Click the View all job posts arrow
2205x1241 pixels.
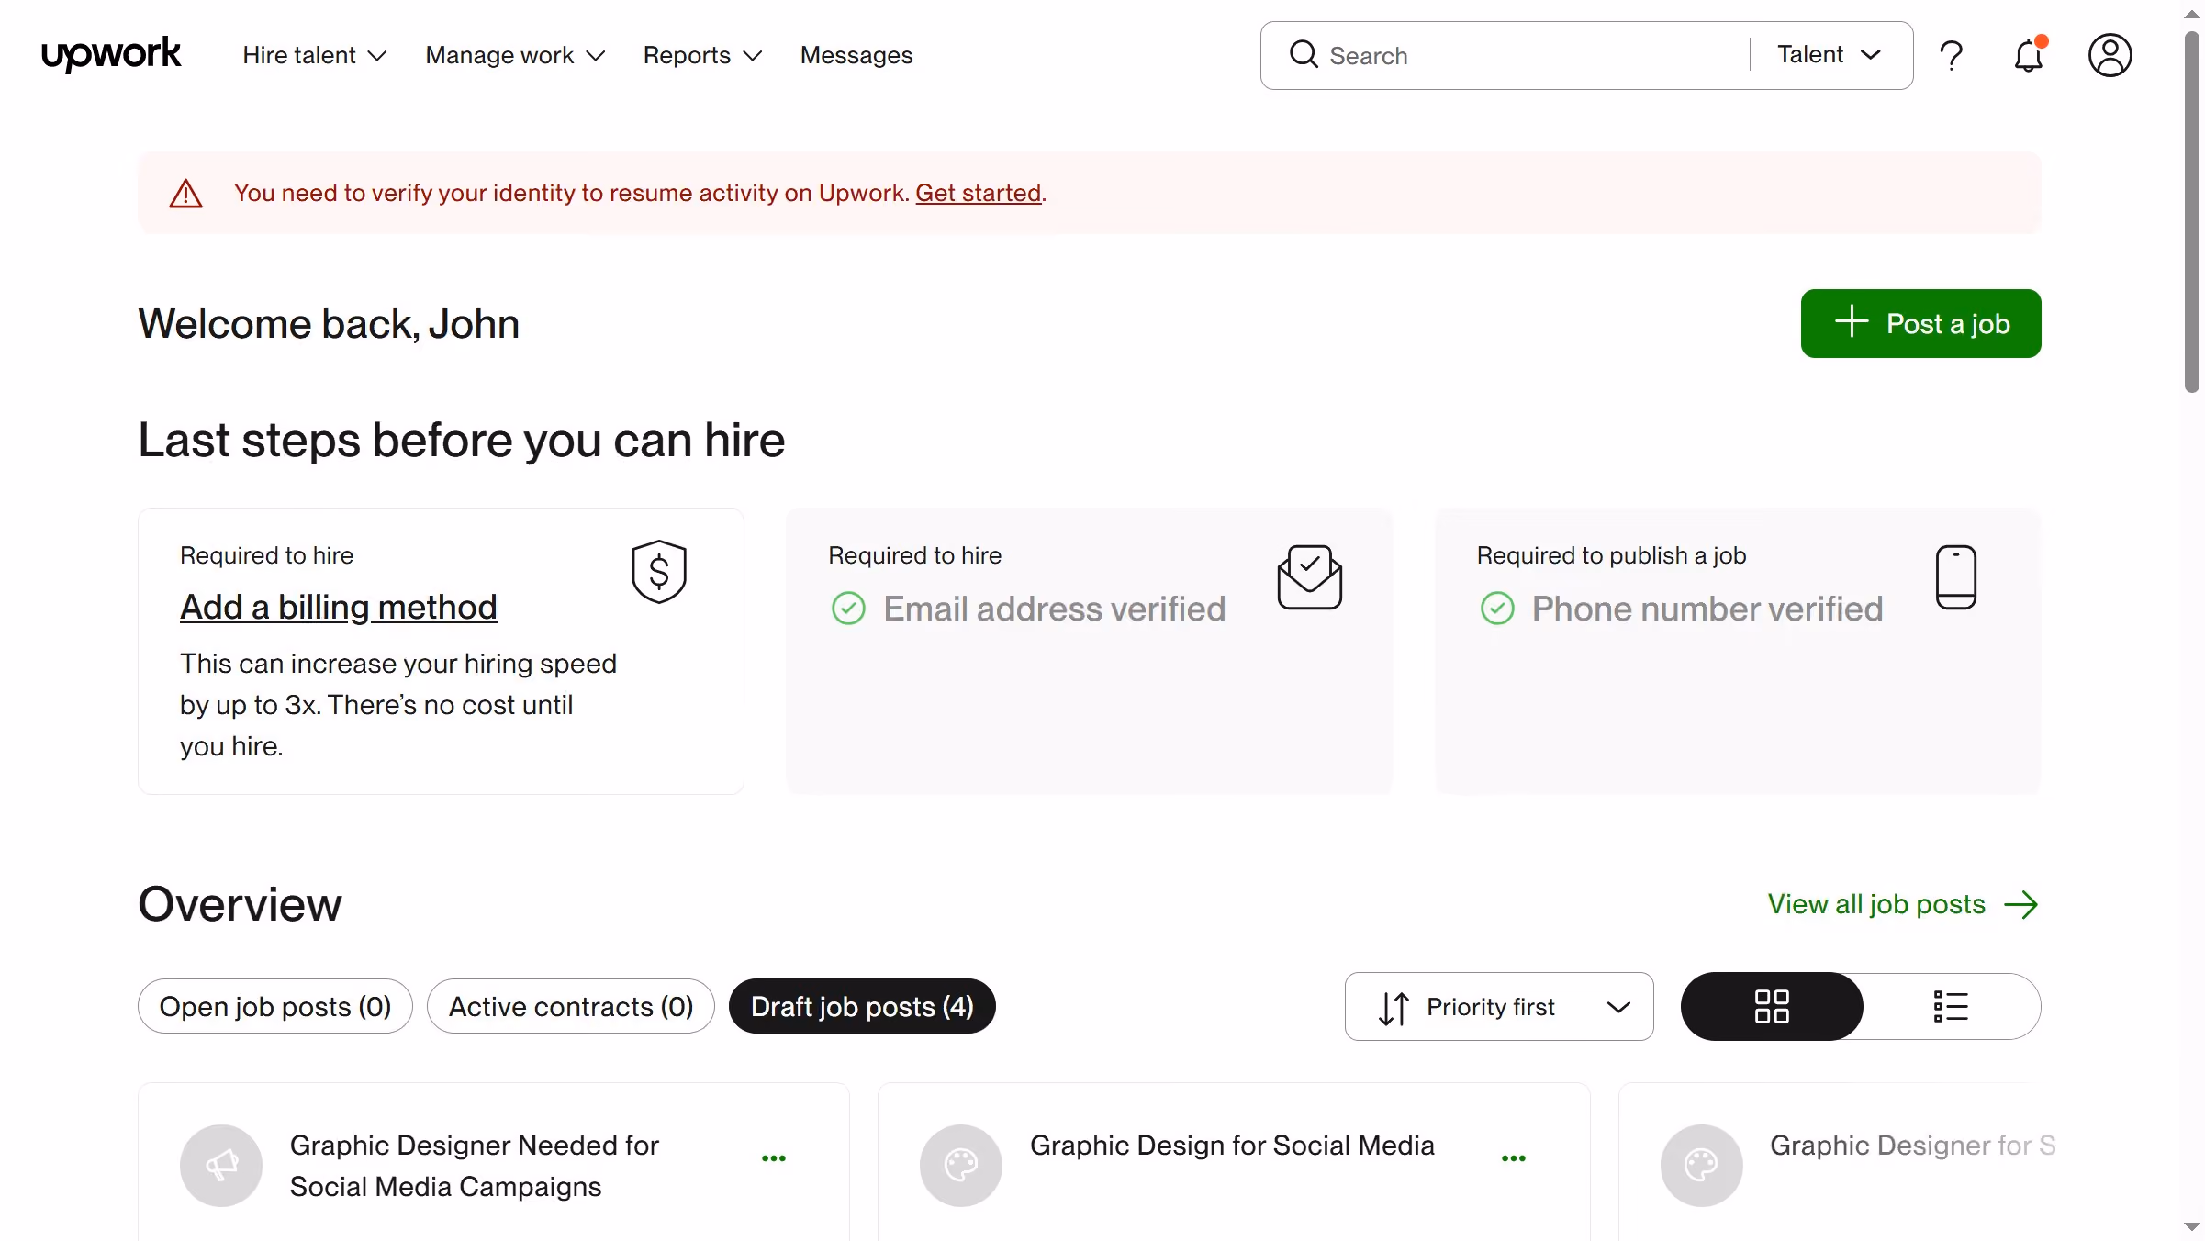(x=2020, y=905)
